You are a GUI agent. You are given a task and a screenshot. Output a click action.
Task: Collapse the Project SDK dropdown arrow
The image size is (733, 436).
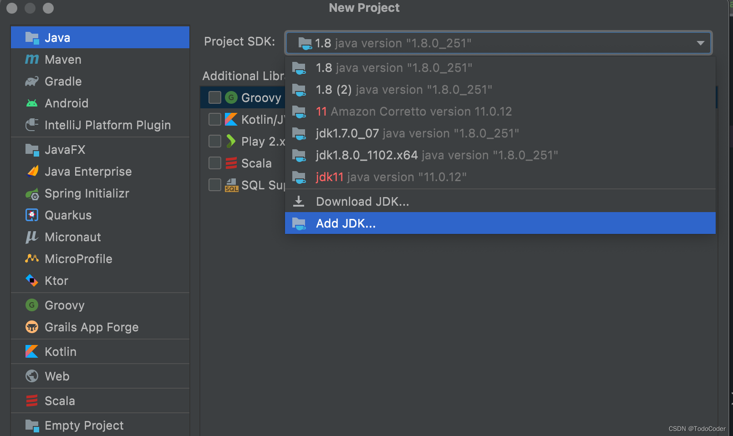[700, 43]
